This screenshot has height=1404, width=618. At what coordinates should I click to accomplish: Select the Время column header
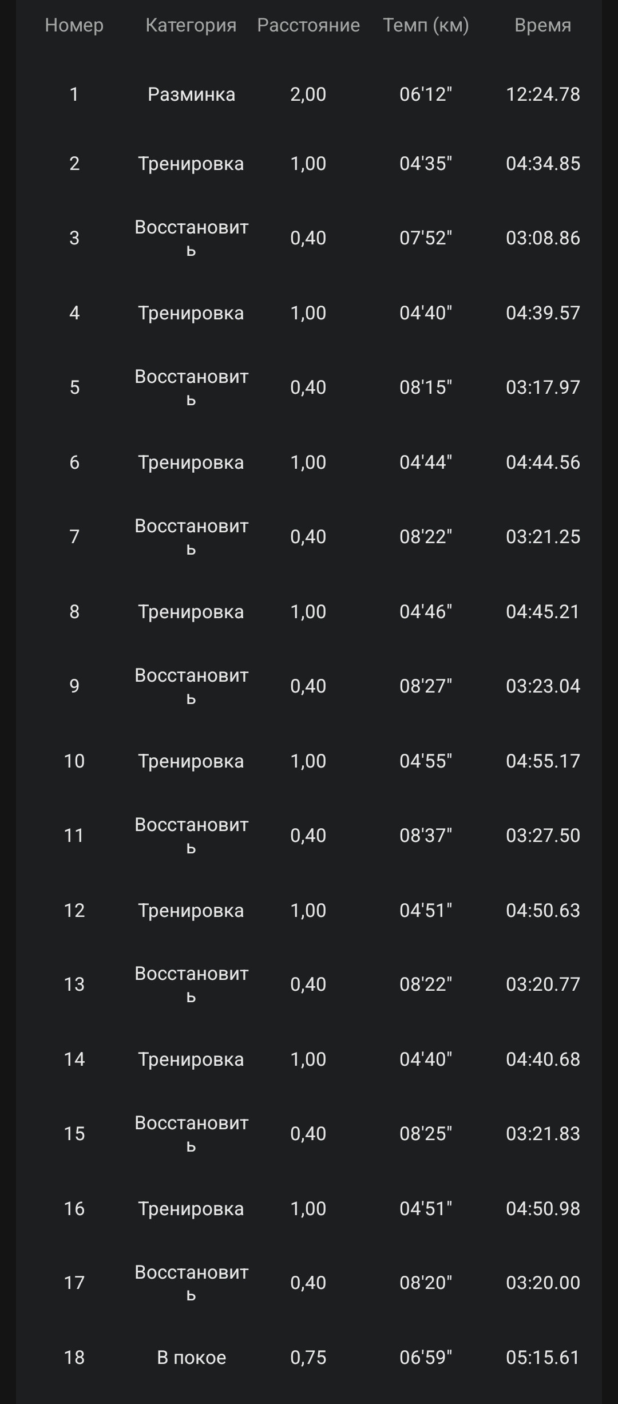[543, 25]
